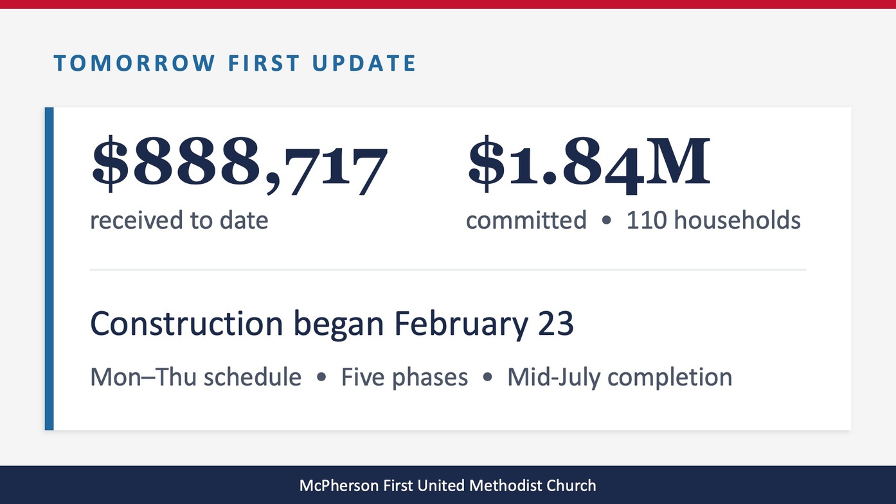Click the blue vertical accent bar

coord(49,269)
